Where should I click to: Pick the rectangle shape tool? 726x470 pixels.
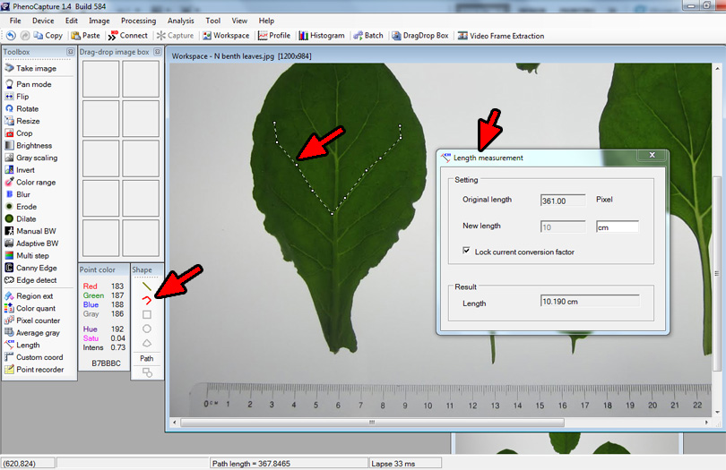147,314
